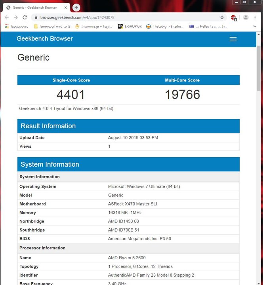
Task: Maximize the Chrome window
Action: [244, 2]
